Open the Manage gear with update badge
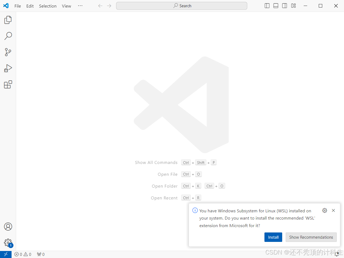The height and width of the screenshot is (258, 344). click(8, 243)
